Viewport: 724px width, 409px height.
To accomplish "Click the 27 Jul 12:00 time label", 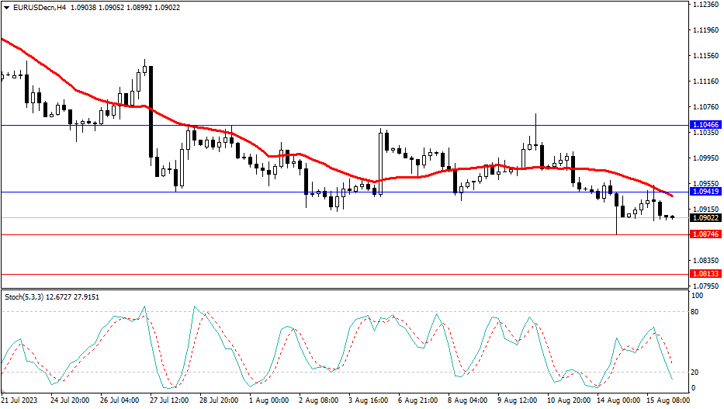I will pos(168,401).
